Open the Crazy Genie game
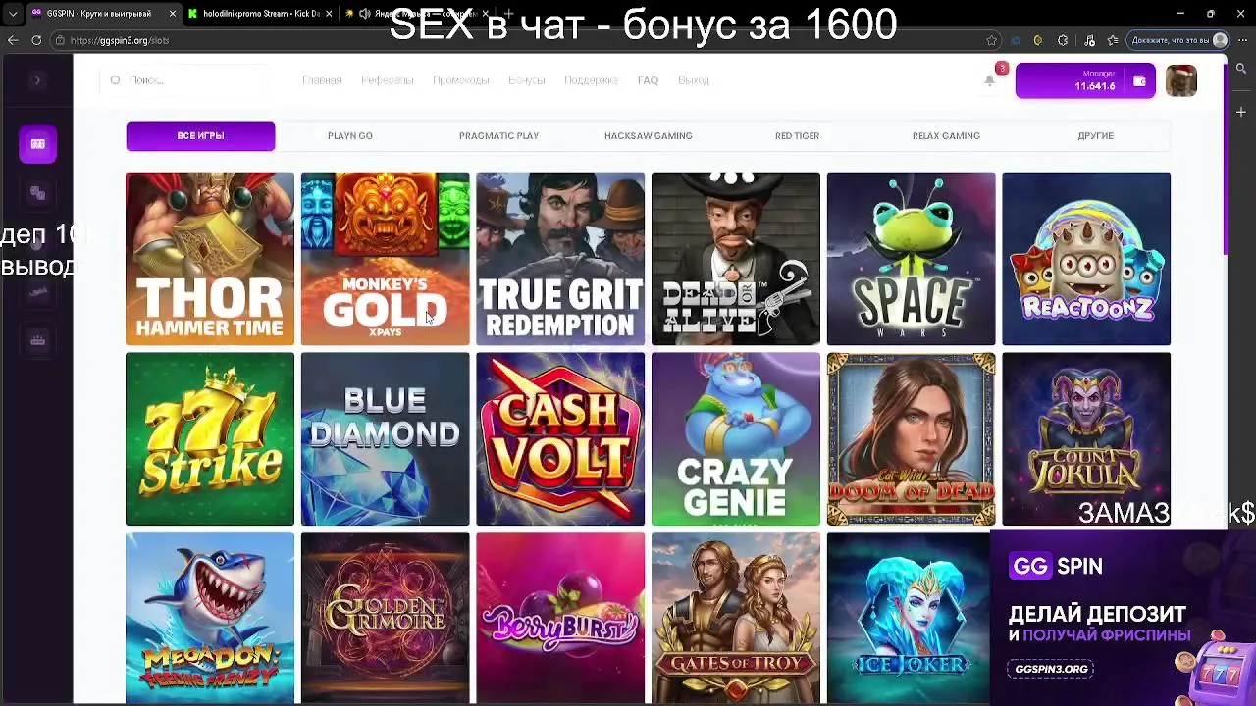 click(736, 439)
